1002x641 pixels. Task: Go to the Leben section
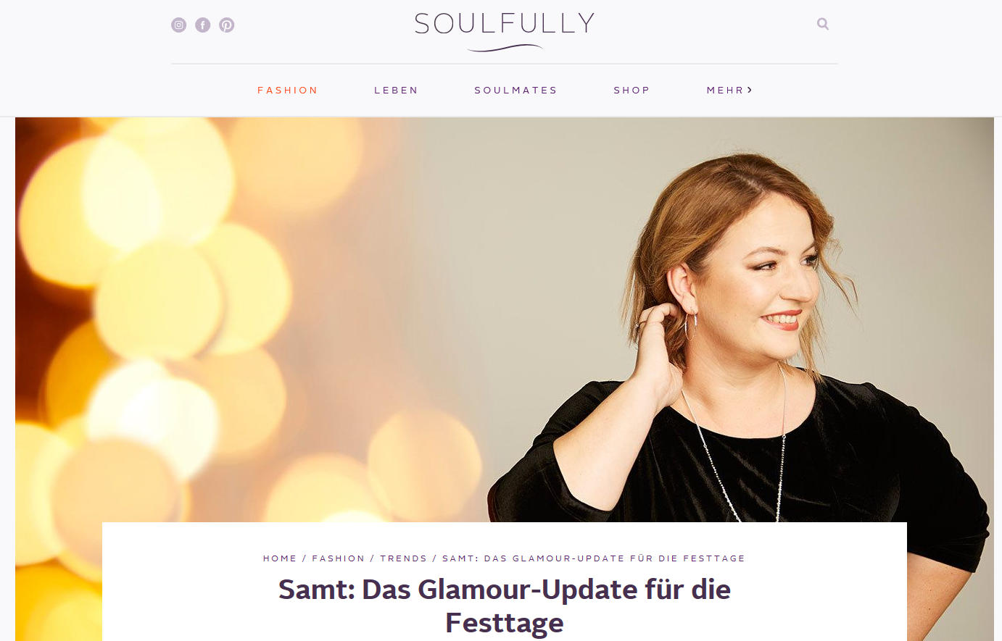coord(396,91)
